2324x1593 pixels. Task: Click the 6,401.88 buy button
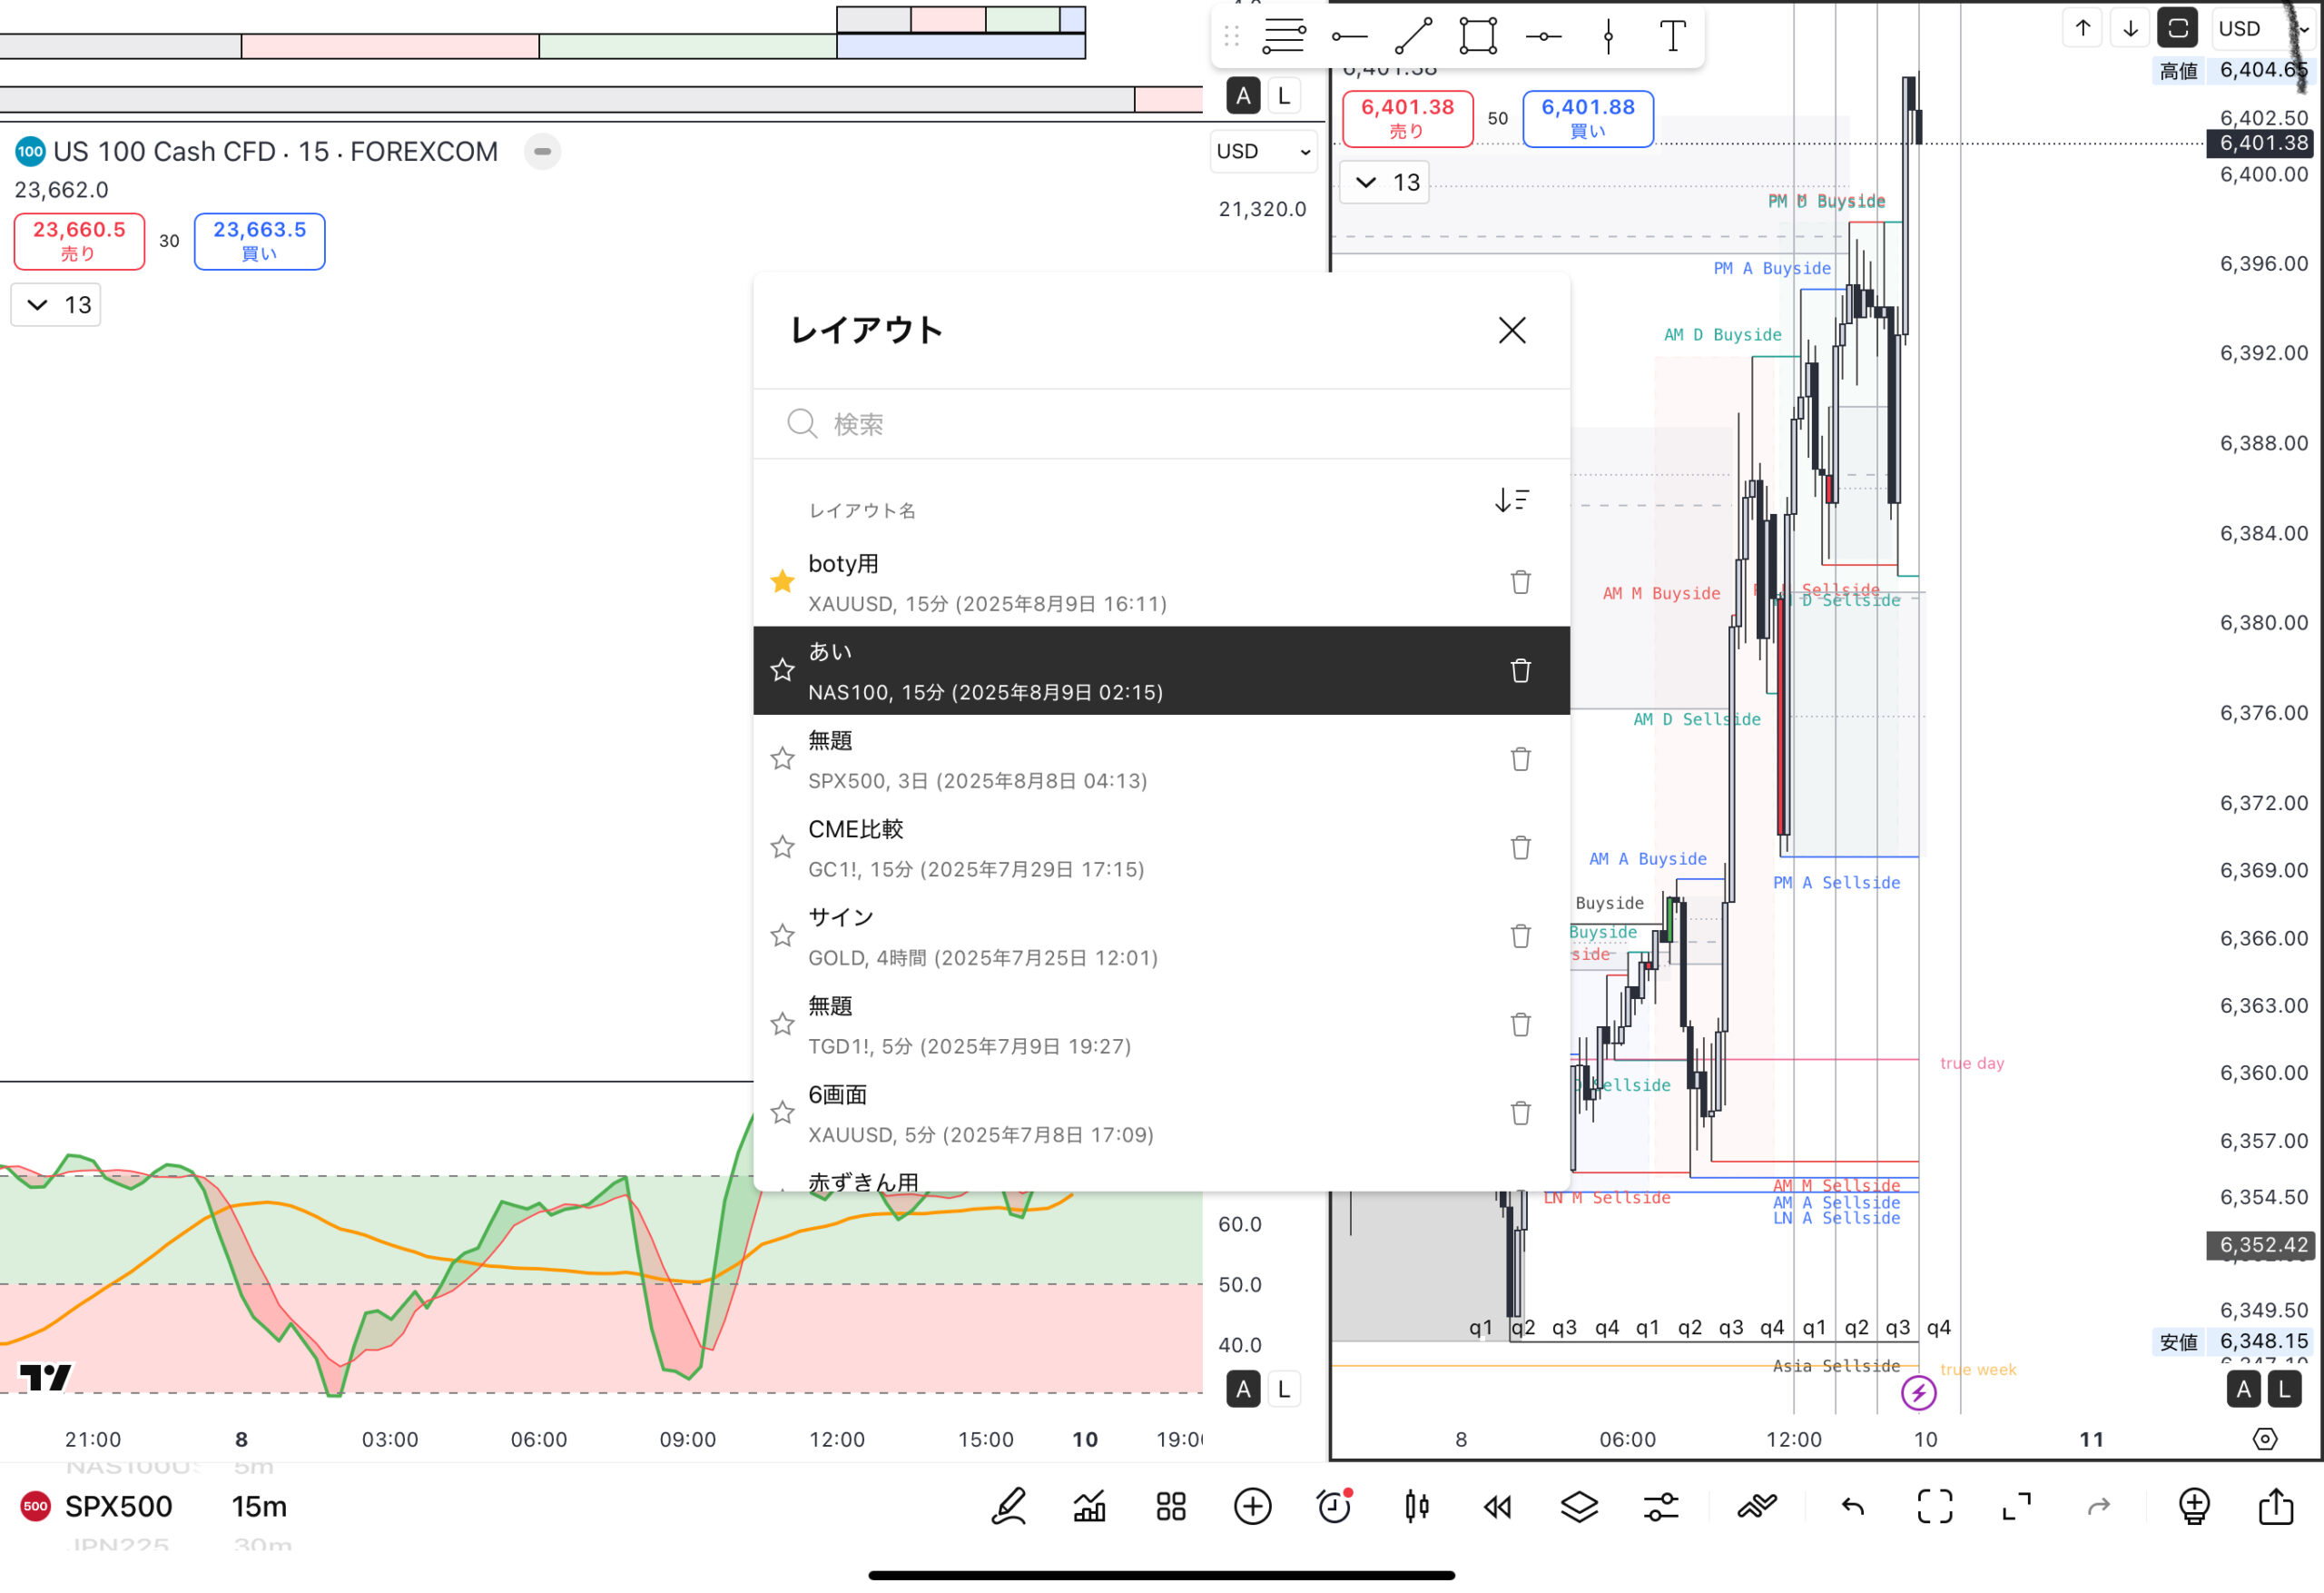pos(1587,118)
